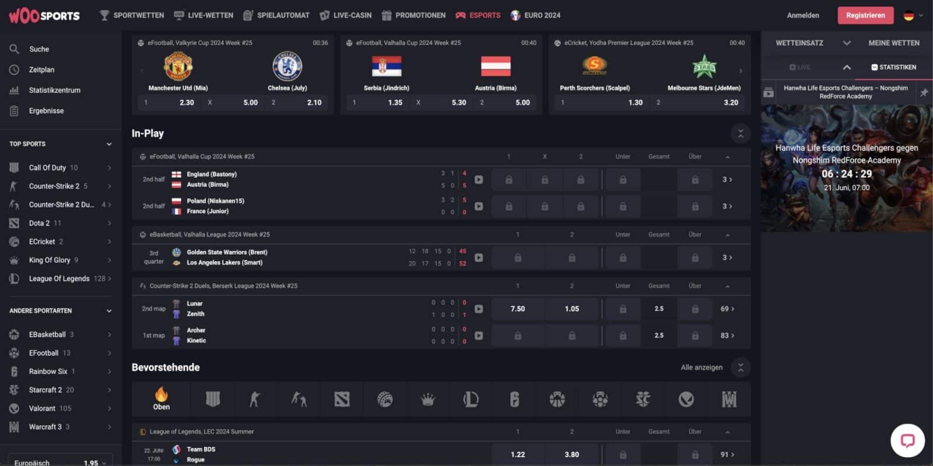Switch to the STATISTIKEN tab
The image size is (933, 466).
point(893,67)
